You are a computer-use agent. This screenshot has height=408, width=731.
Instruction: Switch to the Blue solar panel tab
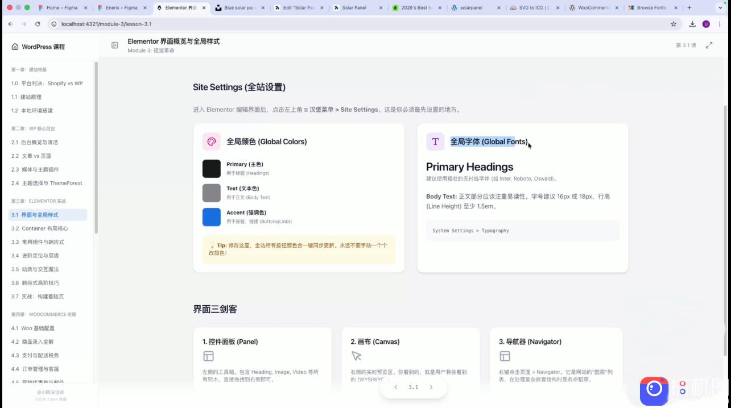point(241,8)
